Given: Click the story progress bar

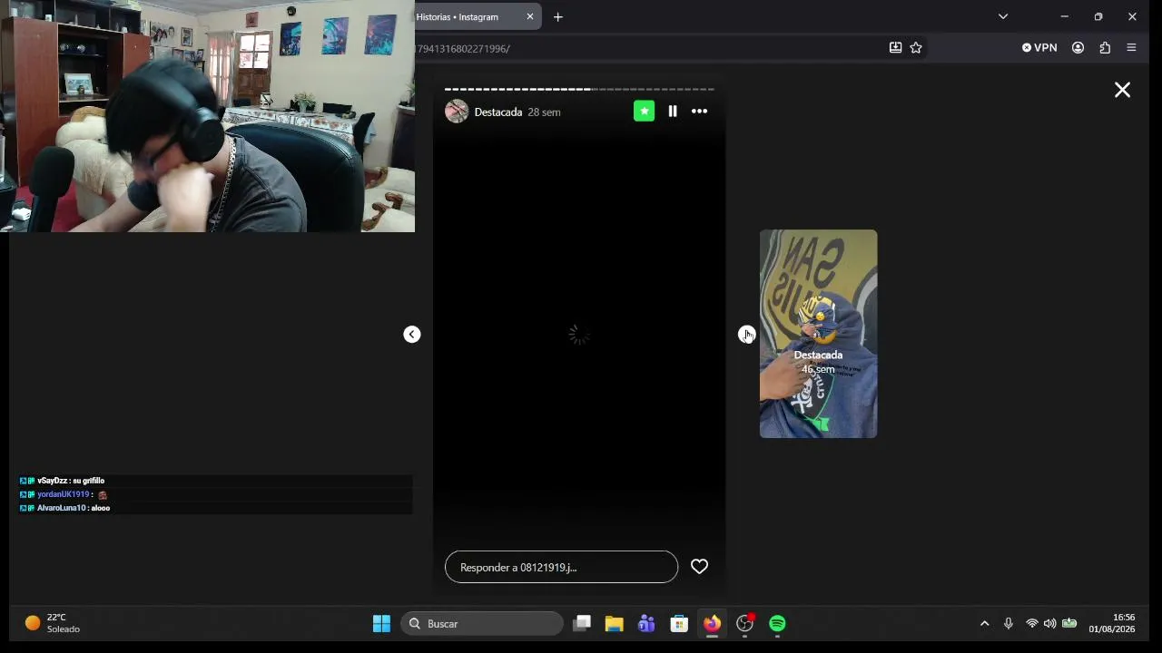Looking at the screenshot, I should pos(579,90).
